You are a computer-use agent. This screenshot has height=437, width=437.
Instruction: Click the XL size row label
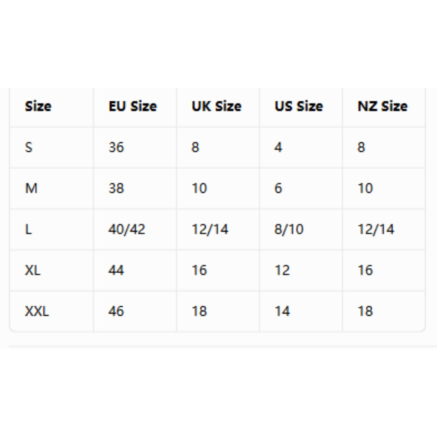33,270
